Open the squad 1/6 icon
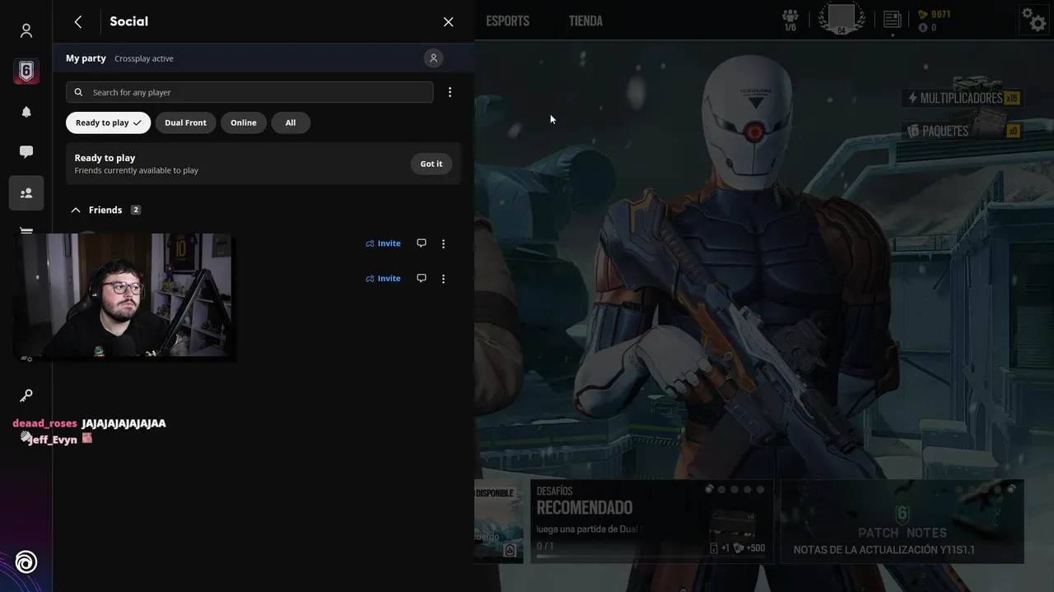This screenshot has width=1054, height=592. click(790, 20)
